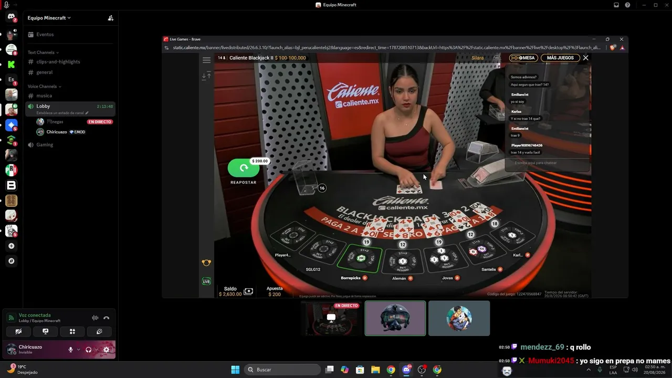Open the Kick server icon in sidebar

pos(11,64)
